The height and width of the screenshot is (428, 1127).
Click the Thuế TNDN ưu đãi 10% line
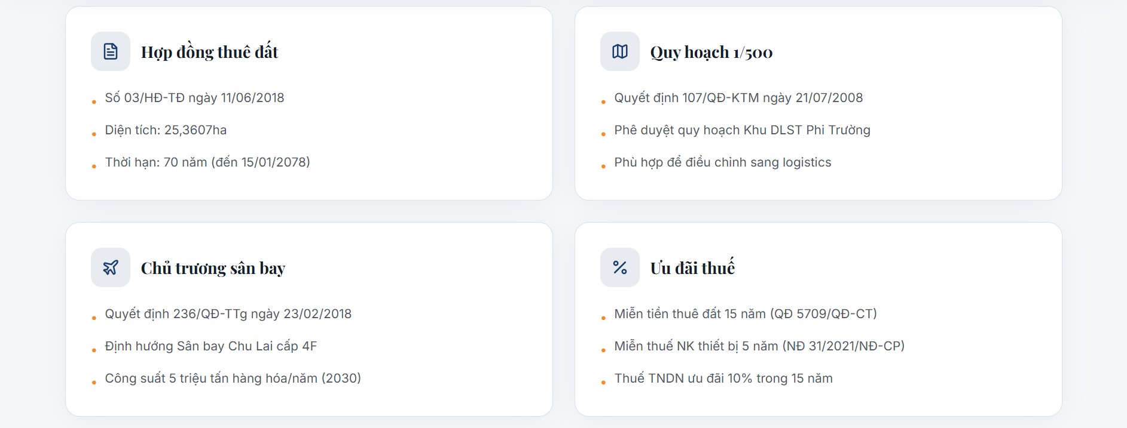coord(723,378)
